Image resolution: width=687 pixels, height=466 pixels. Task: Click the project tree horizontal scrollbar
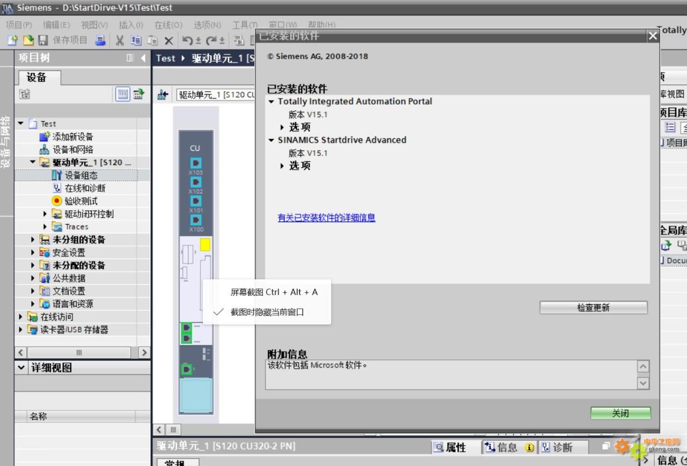(79, 352)
